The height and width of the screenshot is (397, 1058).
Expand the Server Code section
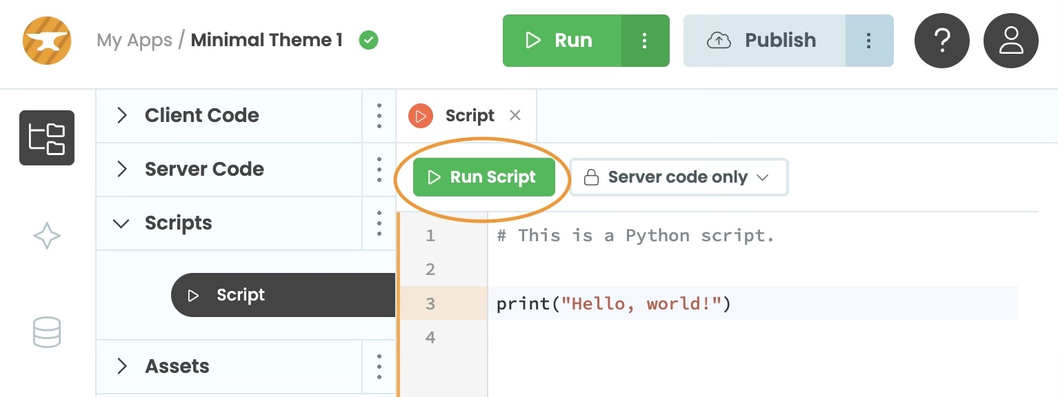point(122,170)
